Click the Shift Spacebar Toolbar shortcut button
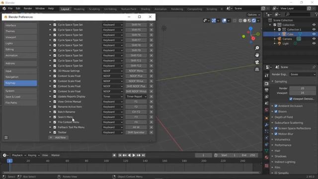Screen dimensions: 318x179 [136, 133]
